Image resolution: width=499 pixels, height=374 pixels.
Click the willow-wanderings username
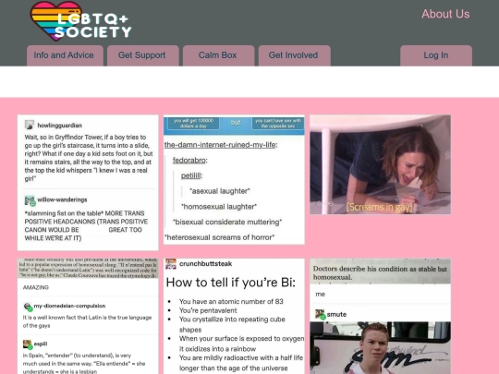coord(62,199)
